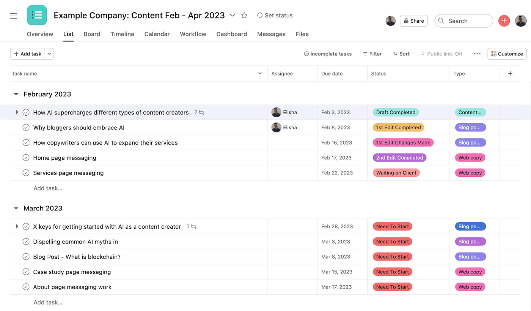Expand subtasks of 'X keys for getting started'
This screenshot has width=531, height=311.
pyautogui.click(x=17, y=226)
